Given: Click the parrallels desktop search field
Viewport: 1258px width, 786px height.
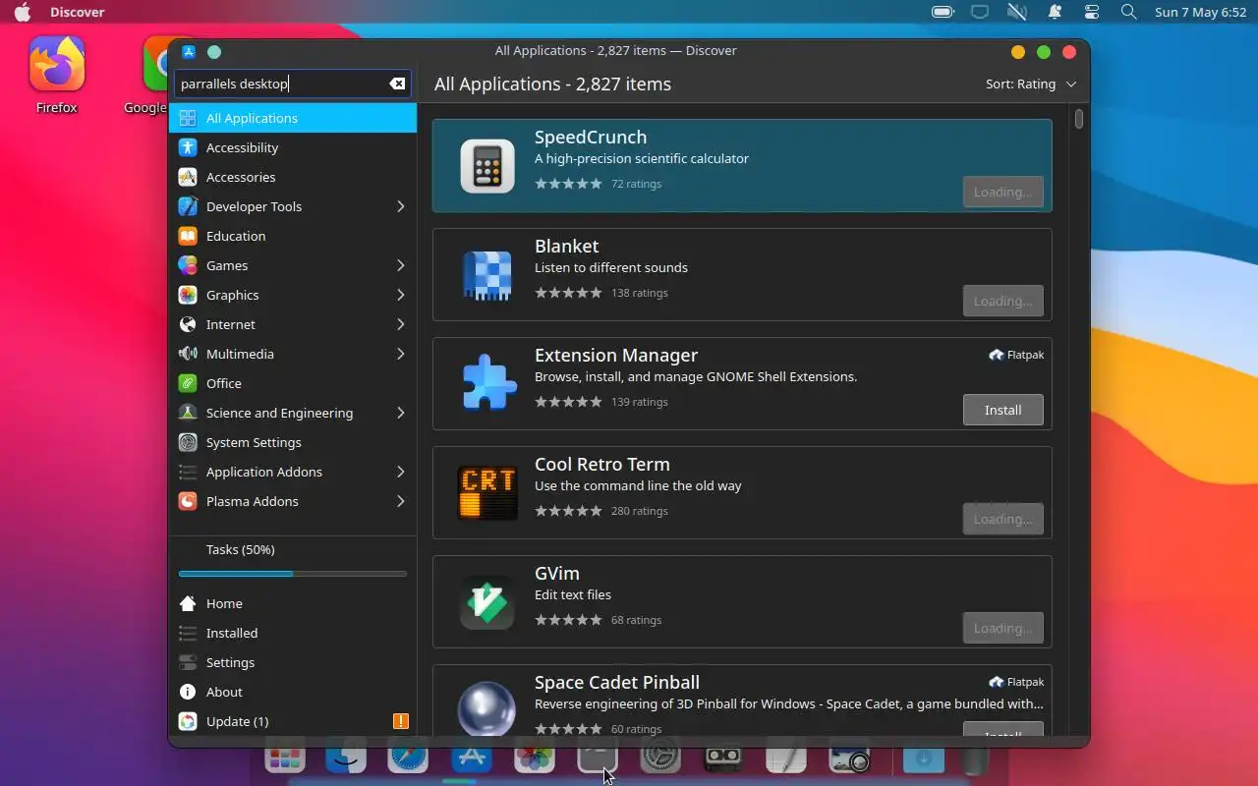Looking at the screenshot, I should click(x=293, y=84).
